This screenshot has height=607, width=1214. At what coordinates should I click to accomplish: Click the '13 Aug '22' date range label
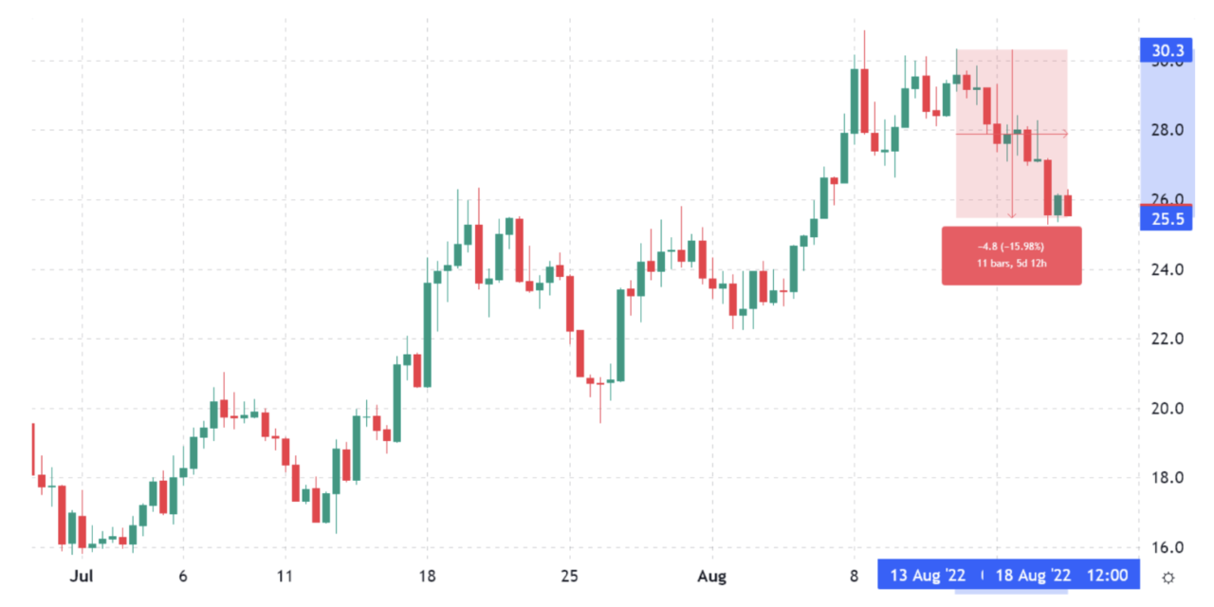(927, 576)
